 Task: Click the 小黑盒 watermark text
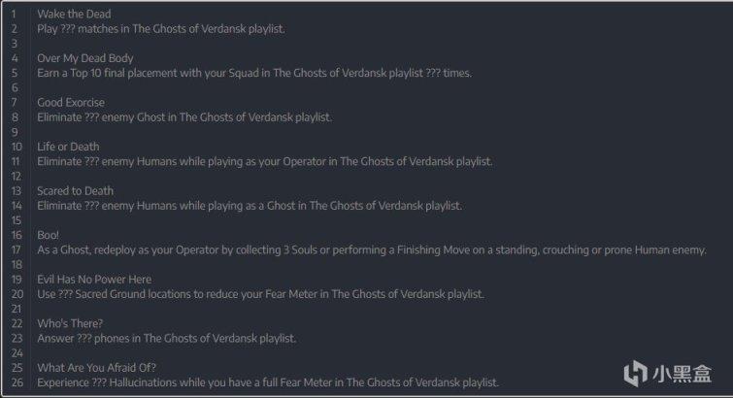[683, 374]
